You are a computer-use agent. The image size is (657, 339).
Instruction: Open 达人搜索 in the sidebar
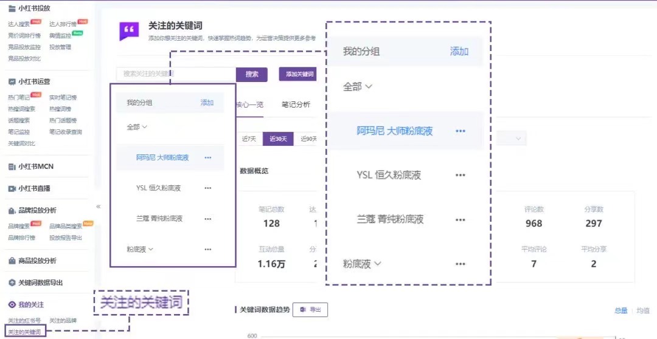pos(19,24)
